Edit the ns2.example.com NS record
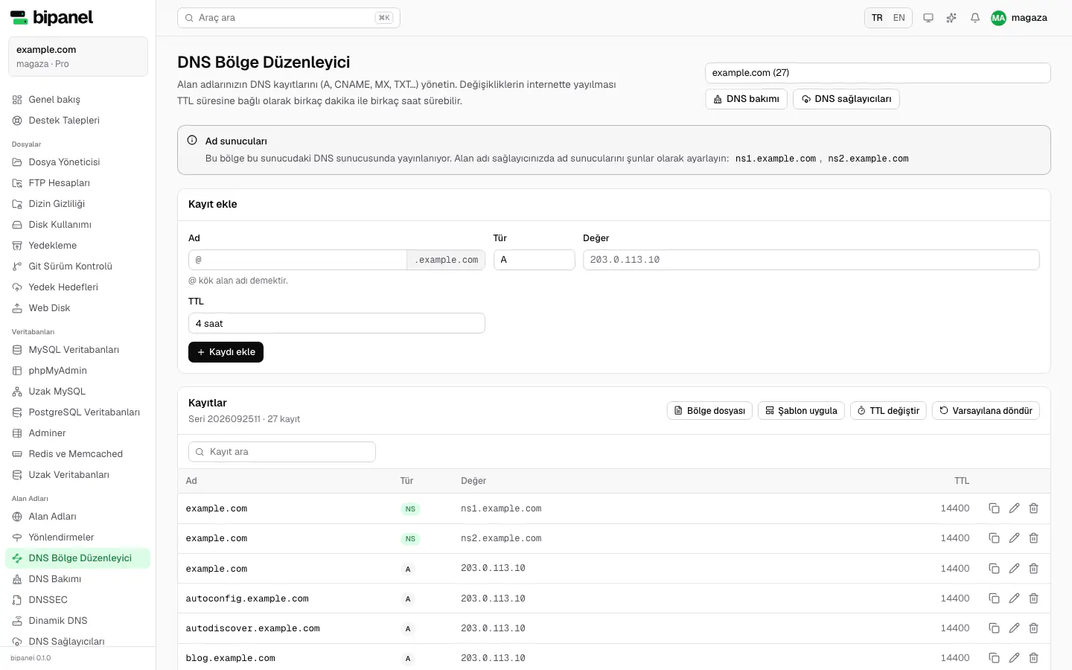Screen dimensions: 1072x670 tap(1014, 538)
